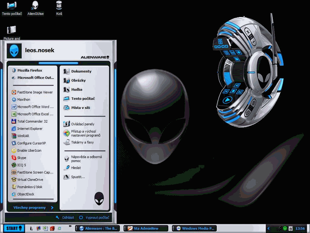Open the AlienGUIse desktop shortcut

coord(35,8)
